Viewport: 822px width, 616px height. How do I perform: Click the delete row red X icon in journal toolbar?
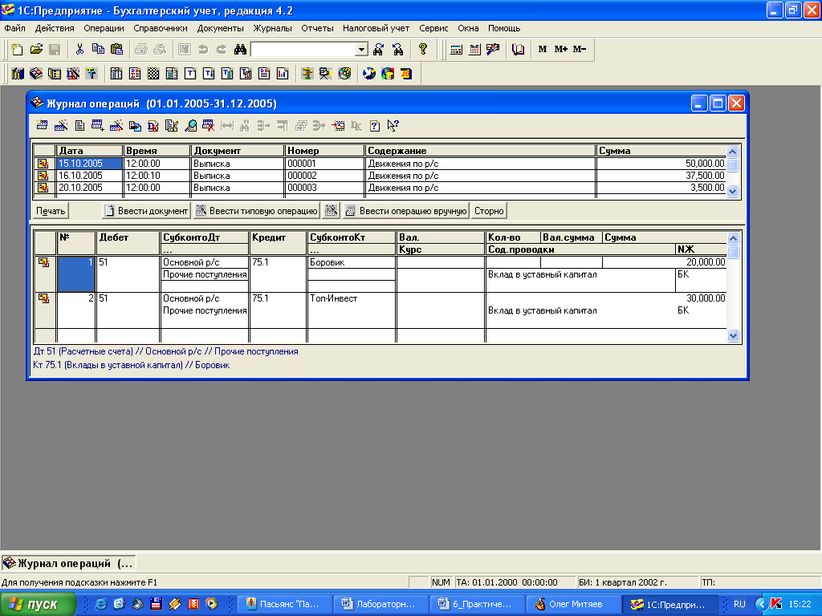[x=209, y=125]
